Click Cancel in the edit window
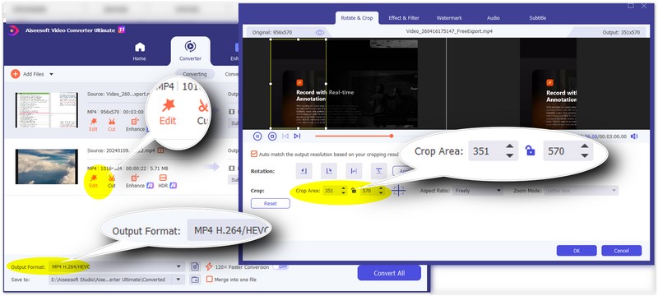This screenshot has height=296, width=658. pyautogui.click(x=622, y=251)
